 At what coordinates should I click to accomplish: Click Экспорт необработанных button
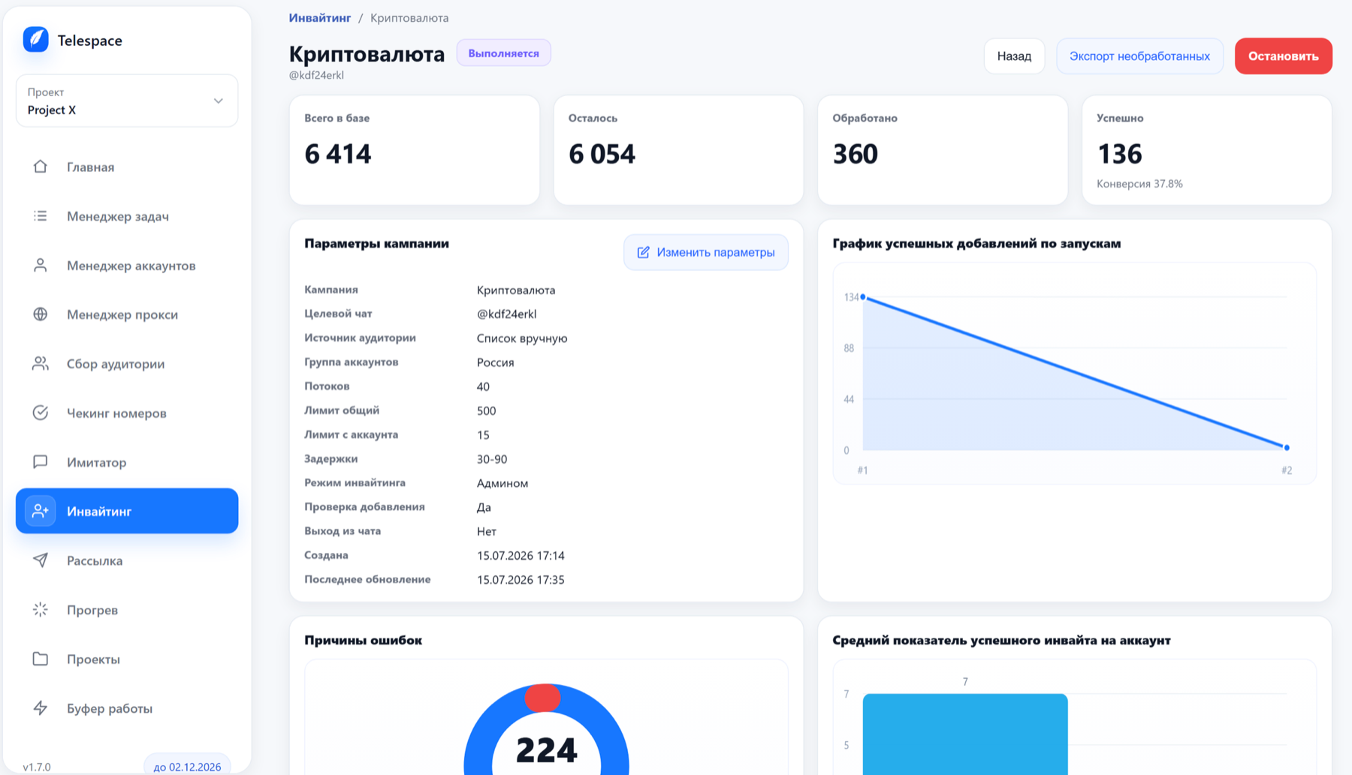tap(1139, 56)
